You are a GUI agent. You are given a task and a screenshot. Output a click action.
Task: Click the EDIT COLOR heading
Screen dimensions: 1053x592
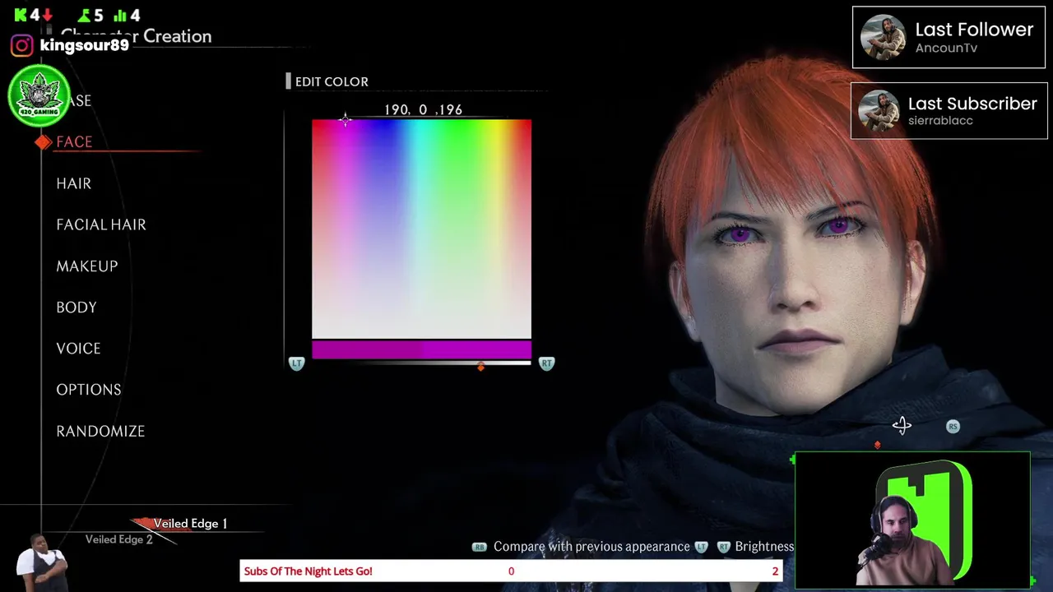pos(332,81)
